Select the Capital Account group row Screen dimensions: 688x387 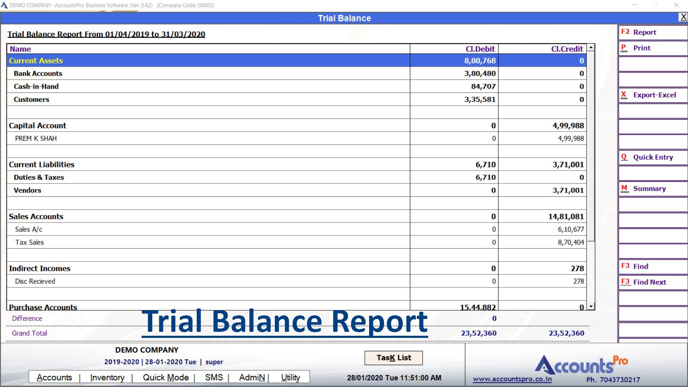coord(208,125)
